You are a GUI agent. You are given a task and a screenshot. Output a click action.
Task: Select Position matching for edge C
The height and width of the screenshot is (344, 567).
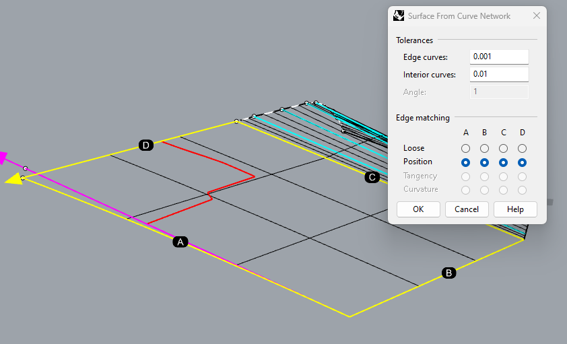coord(503,163)
